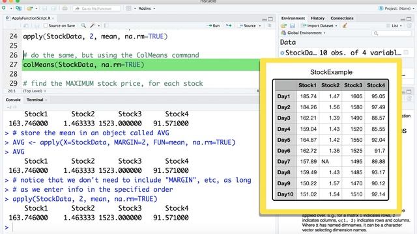Image resolution: width=417 pixels, height=234 pixels.
Task: Click the console working directory arrow icon
Action: (14, 107)
